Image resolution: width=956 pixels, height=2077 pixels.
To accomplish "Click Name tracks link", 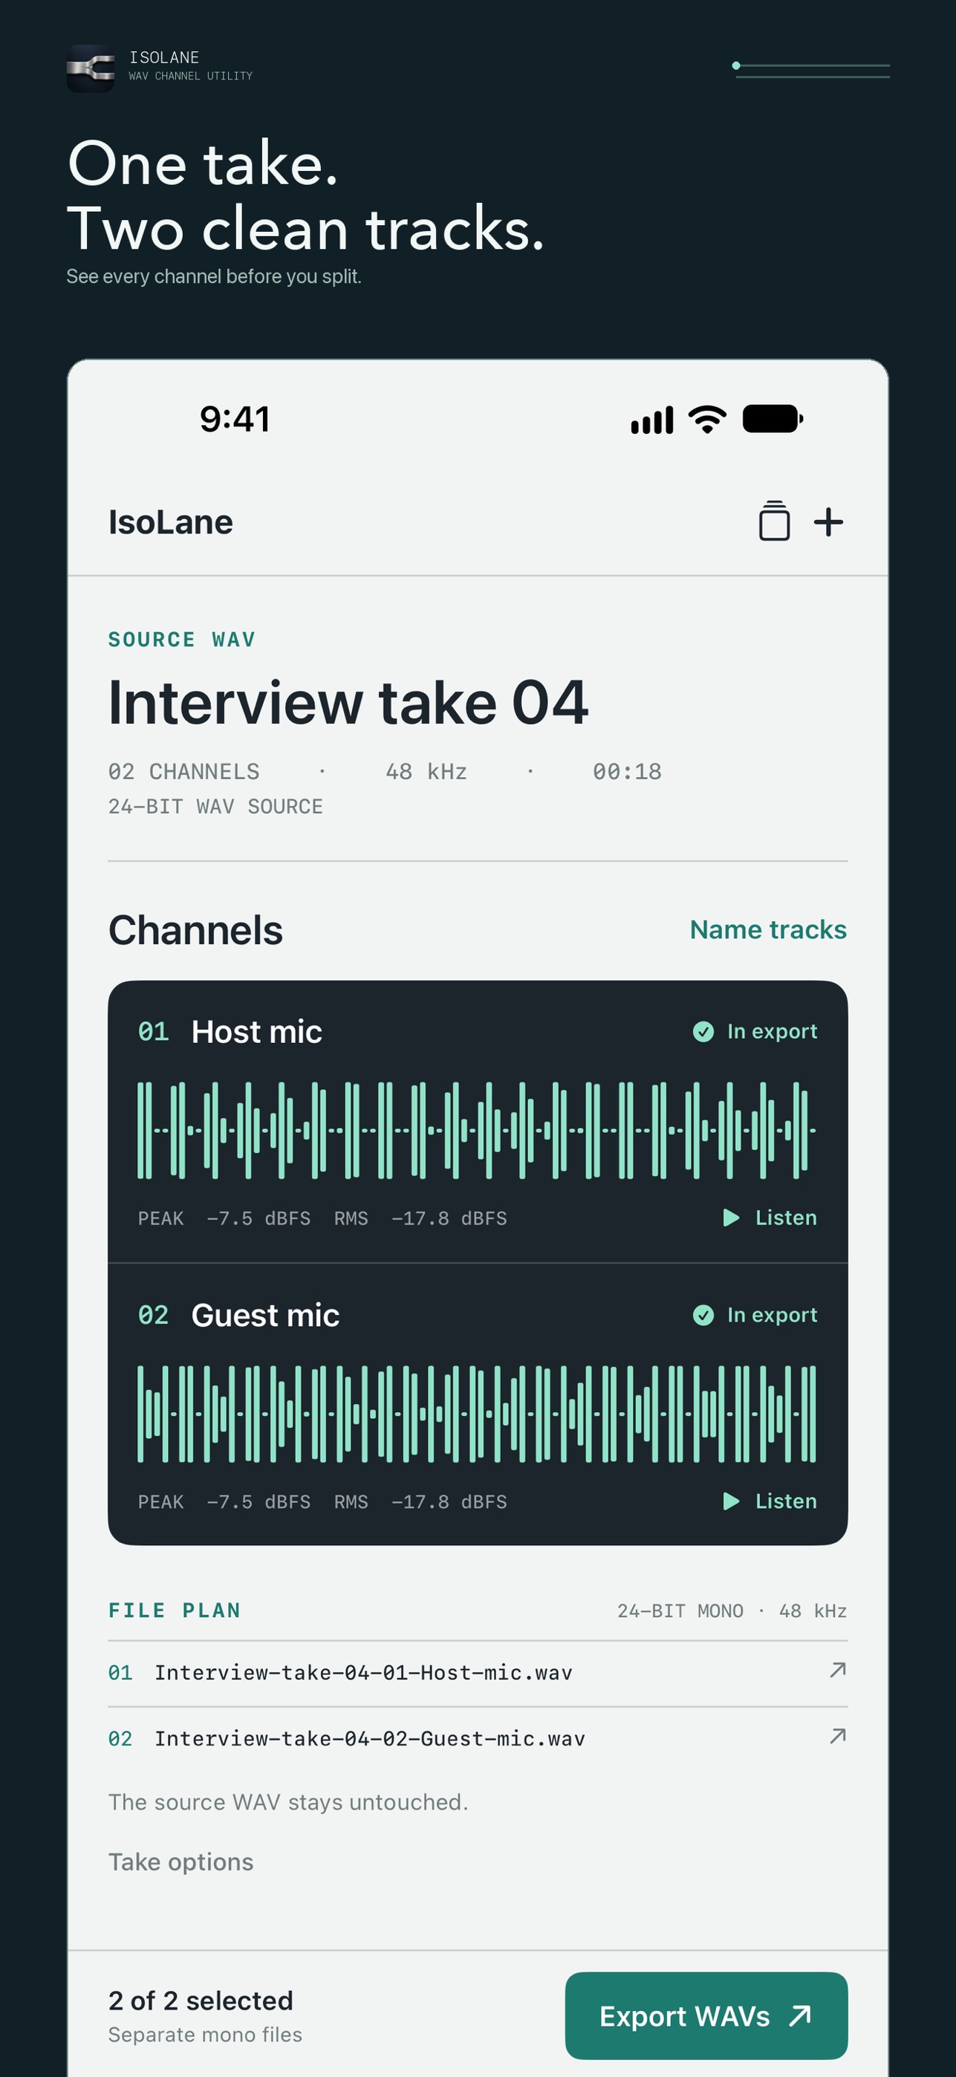I will click(768, 929).
